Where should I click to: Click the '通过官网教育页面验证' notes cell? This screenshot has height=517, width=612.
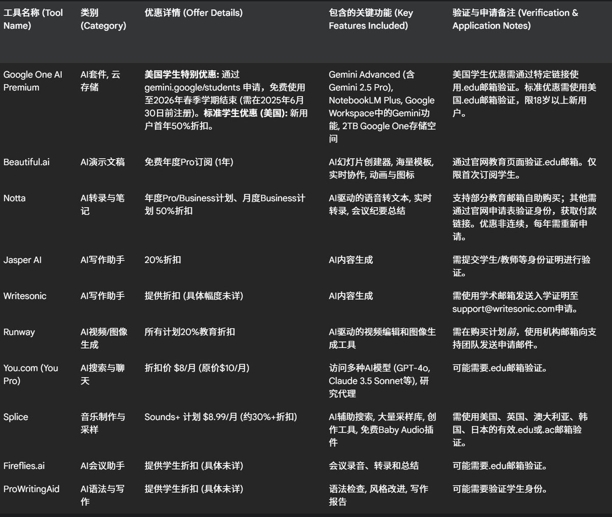[x=524, y=168]
